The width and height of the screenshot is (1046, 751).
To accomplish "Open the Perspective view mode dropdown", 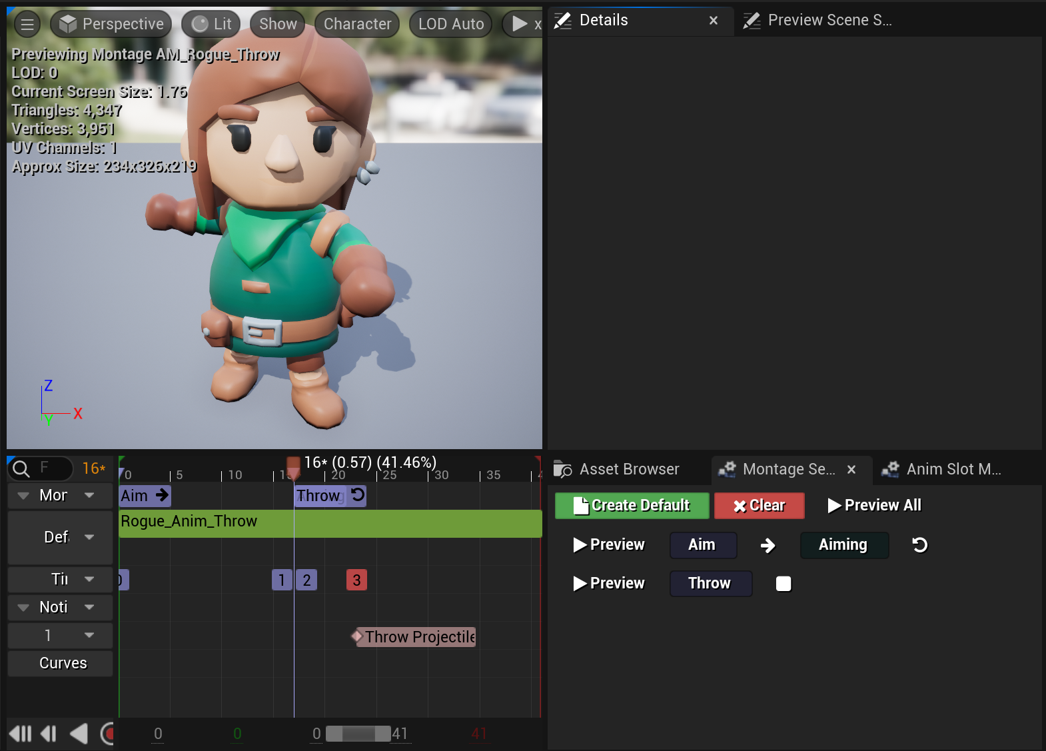I will pos(111,24).
